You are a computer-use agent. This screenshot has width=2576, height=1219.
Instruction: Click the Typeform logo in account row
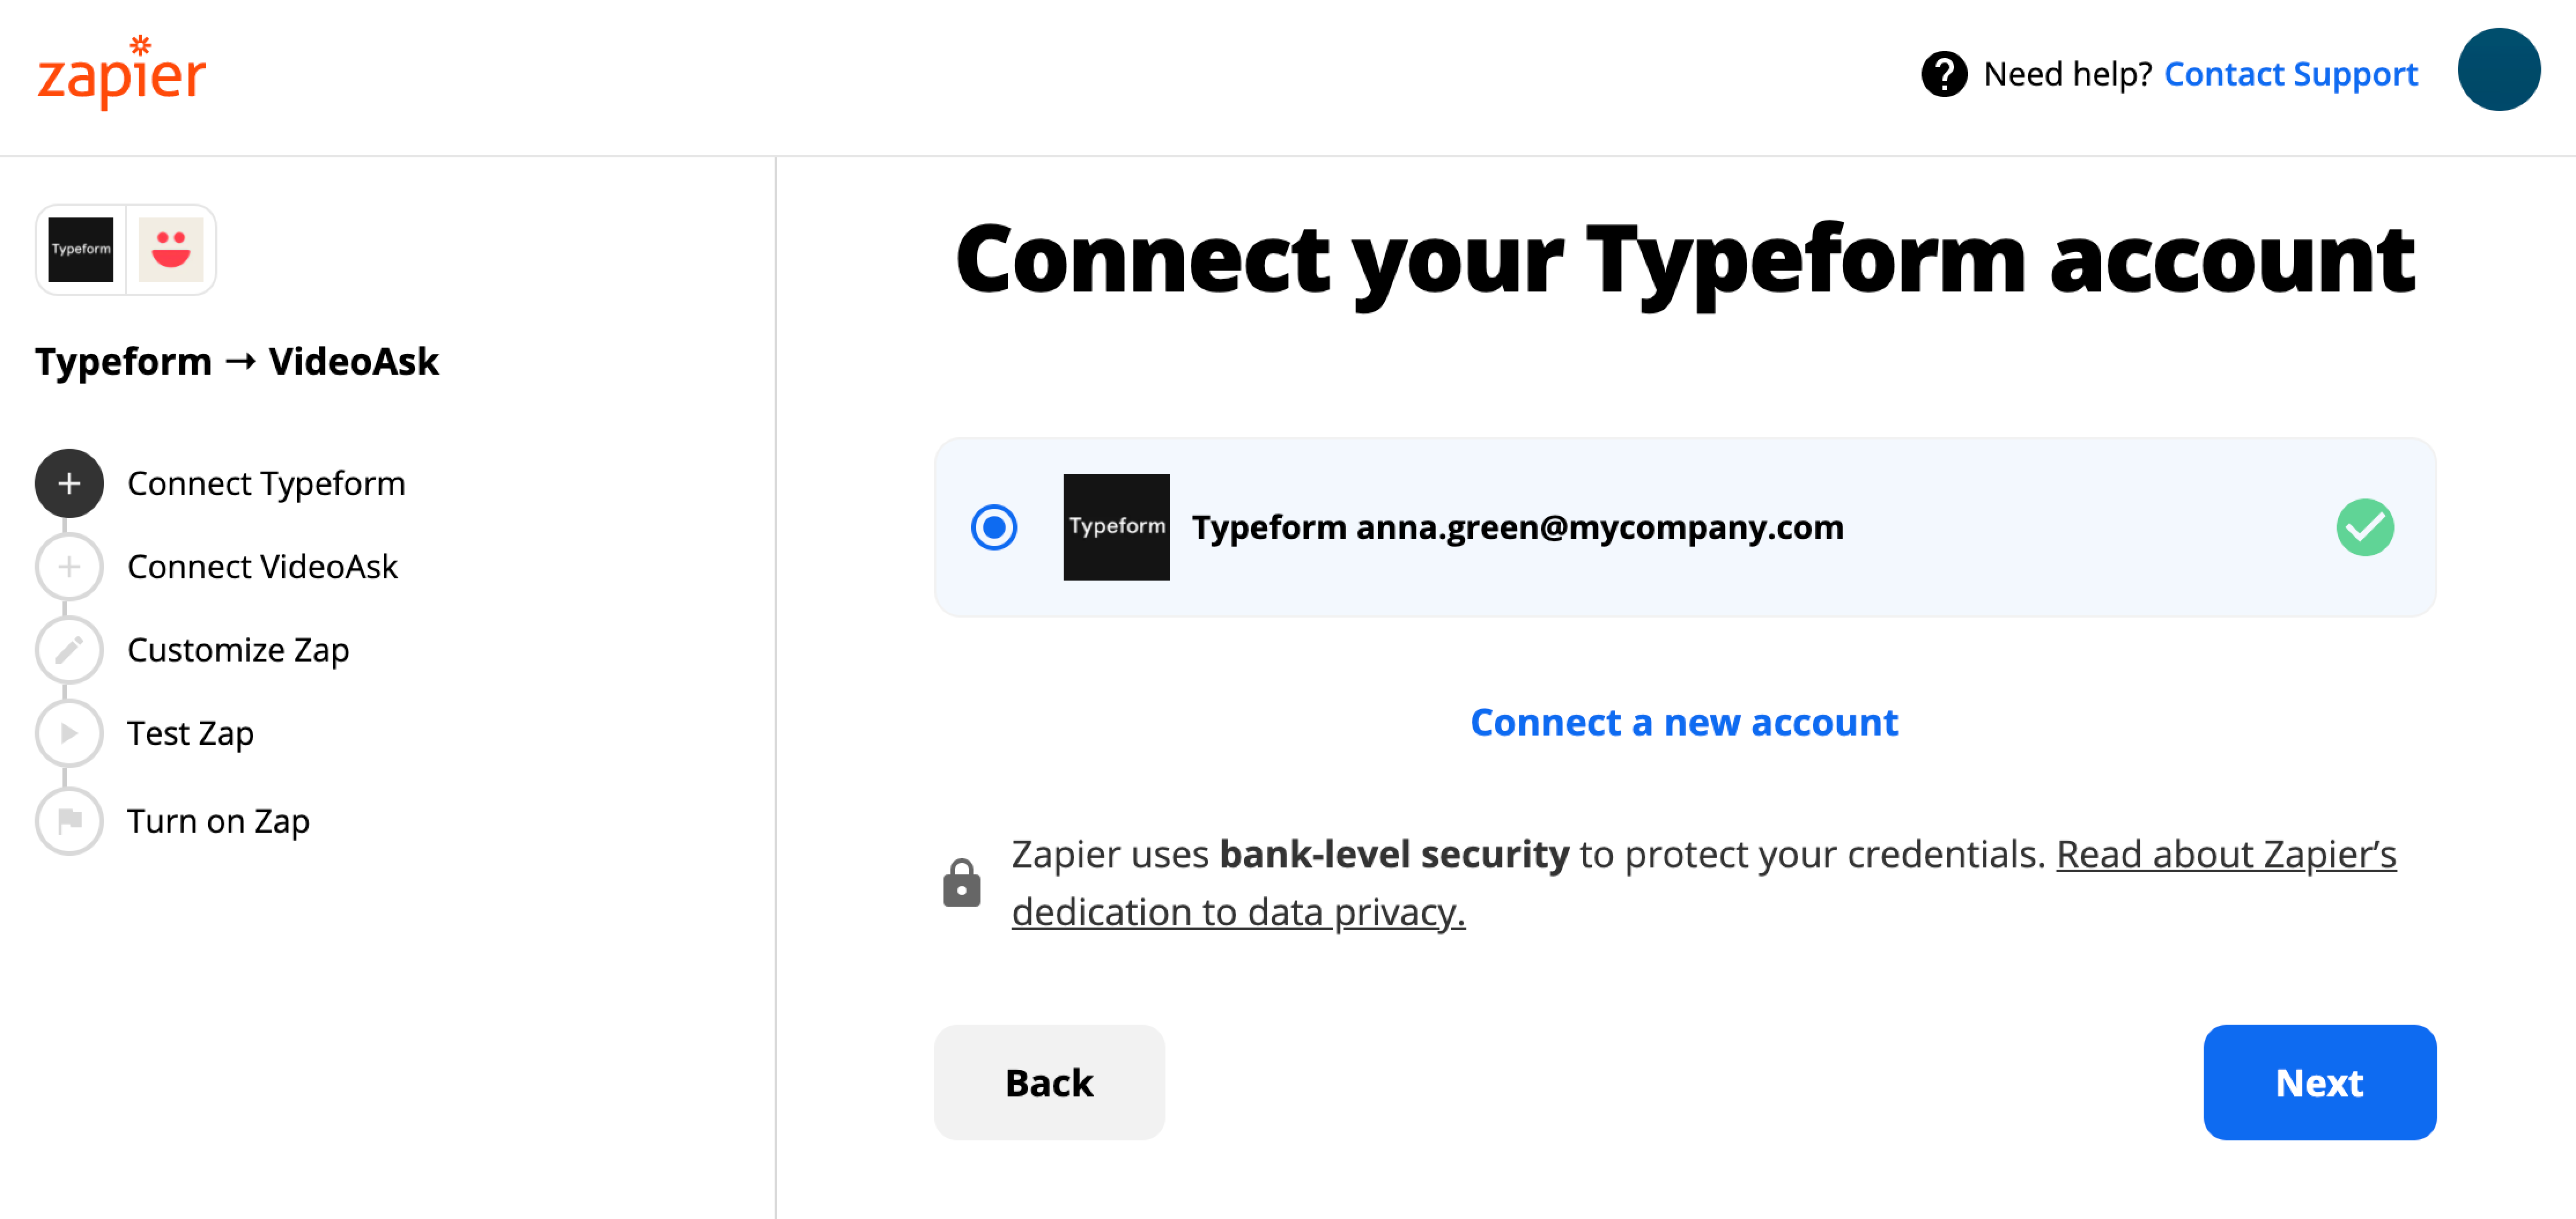point(1116,527)
